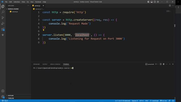
Task: Click the lightbulb code action icon
Action: pyautogui.click(x=44, y=30)
